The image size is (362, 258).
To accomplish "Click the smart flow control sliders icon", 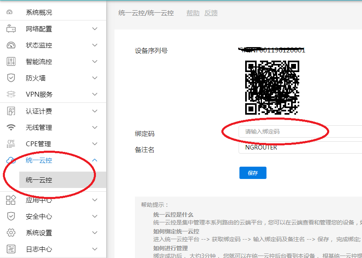I will click(x=11, y=62).
